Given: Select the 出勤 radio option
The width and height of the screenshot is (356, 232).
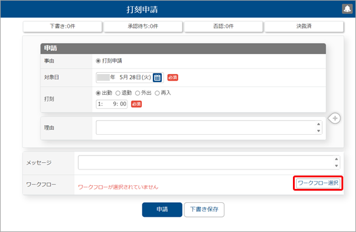Looking at the screenshot, I should click(x=98, y=93).
